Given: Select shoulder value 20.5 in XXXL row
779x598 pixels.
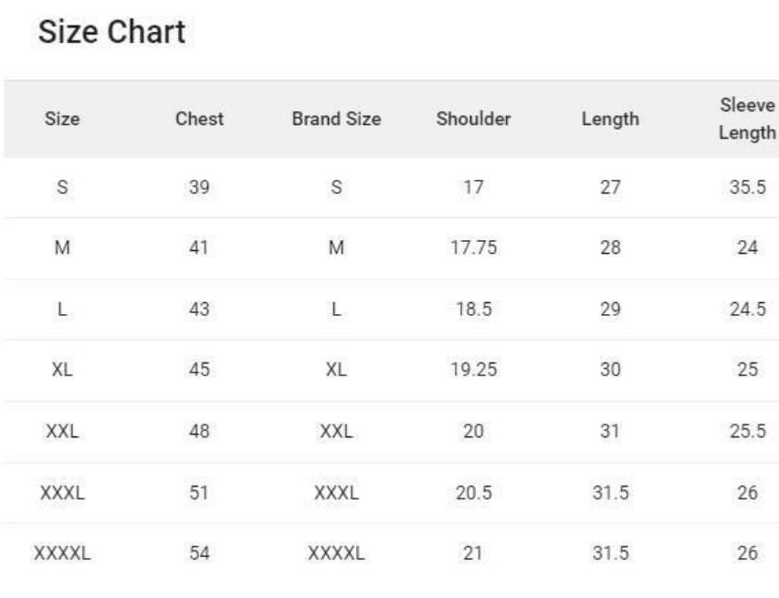Looking at the screenshot, I should pos(473,493).
